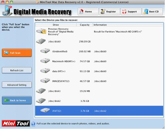Click the Home toolbar button
The width and height of the screenshot is (165, 129).
click(x=88, y=12)
